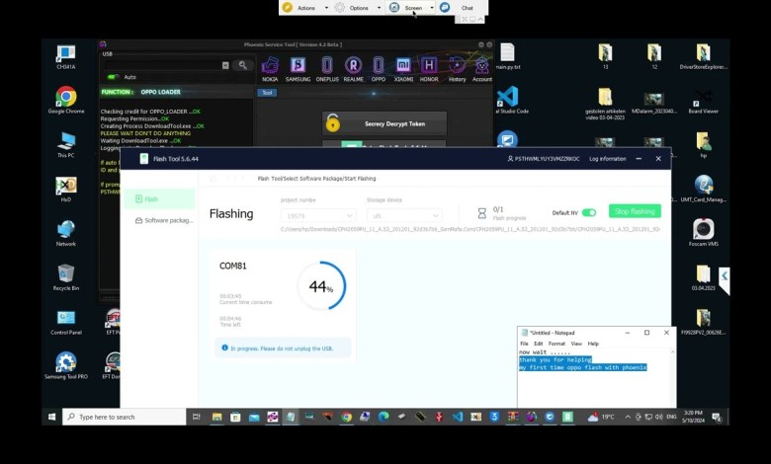The image size is (771, 464).
Task: Select the NOKIA brand icon
Action: [x=270, y=68]
